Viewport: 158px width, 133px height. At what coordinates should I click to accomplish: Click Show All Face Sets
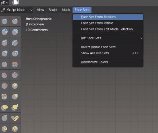[108, 53]
